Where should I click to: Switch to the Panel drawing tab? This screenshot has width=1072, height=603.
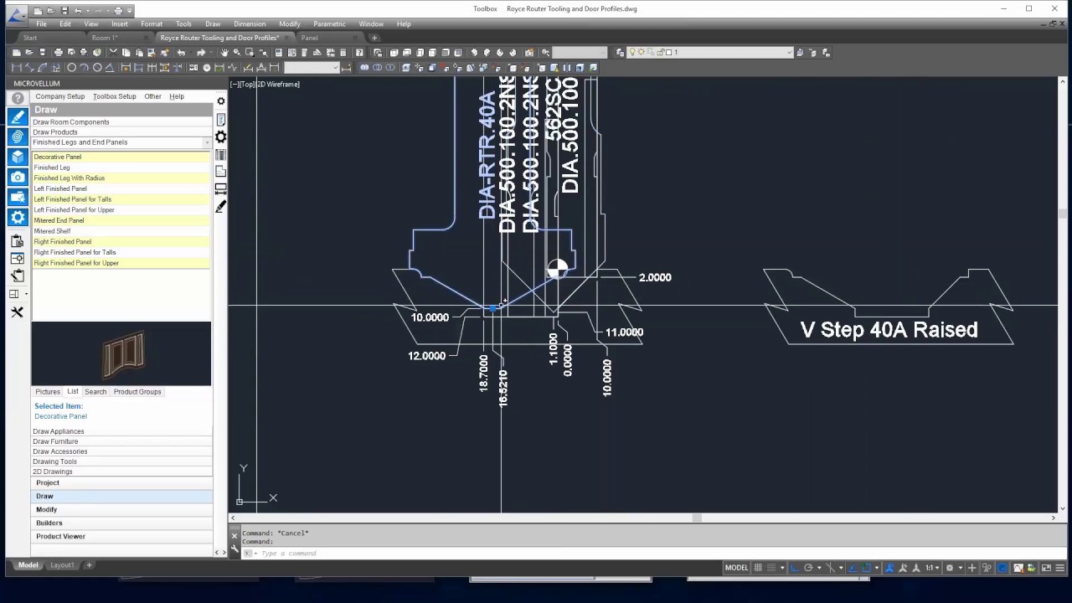point(309,38)
